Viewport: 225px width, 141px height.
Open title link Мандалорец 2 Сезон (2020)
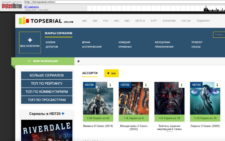pyautogui.click(x=134, y=128)
